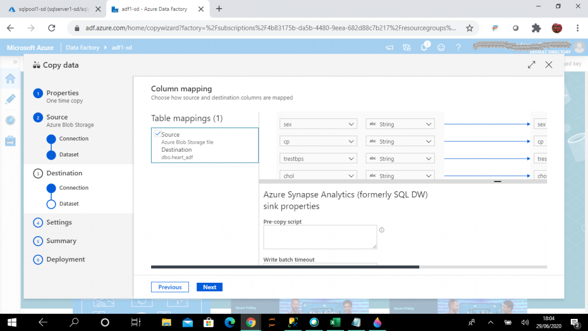
Task: Go back in browser history
Action: (10, 28)
